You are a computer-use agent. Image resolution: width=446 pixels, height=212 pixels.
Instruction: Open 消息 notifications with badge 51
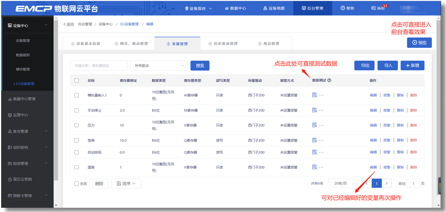pos(378,8)
